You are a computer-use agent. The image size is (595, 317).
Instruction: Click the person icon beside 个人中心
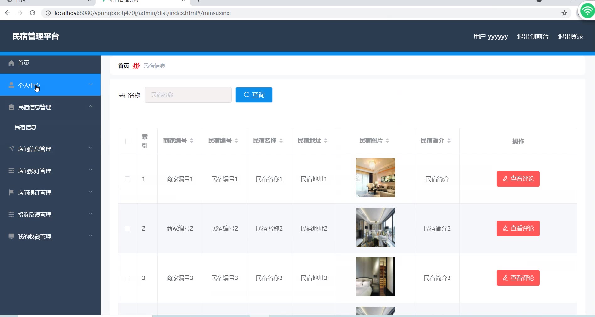point(11,85)
